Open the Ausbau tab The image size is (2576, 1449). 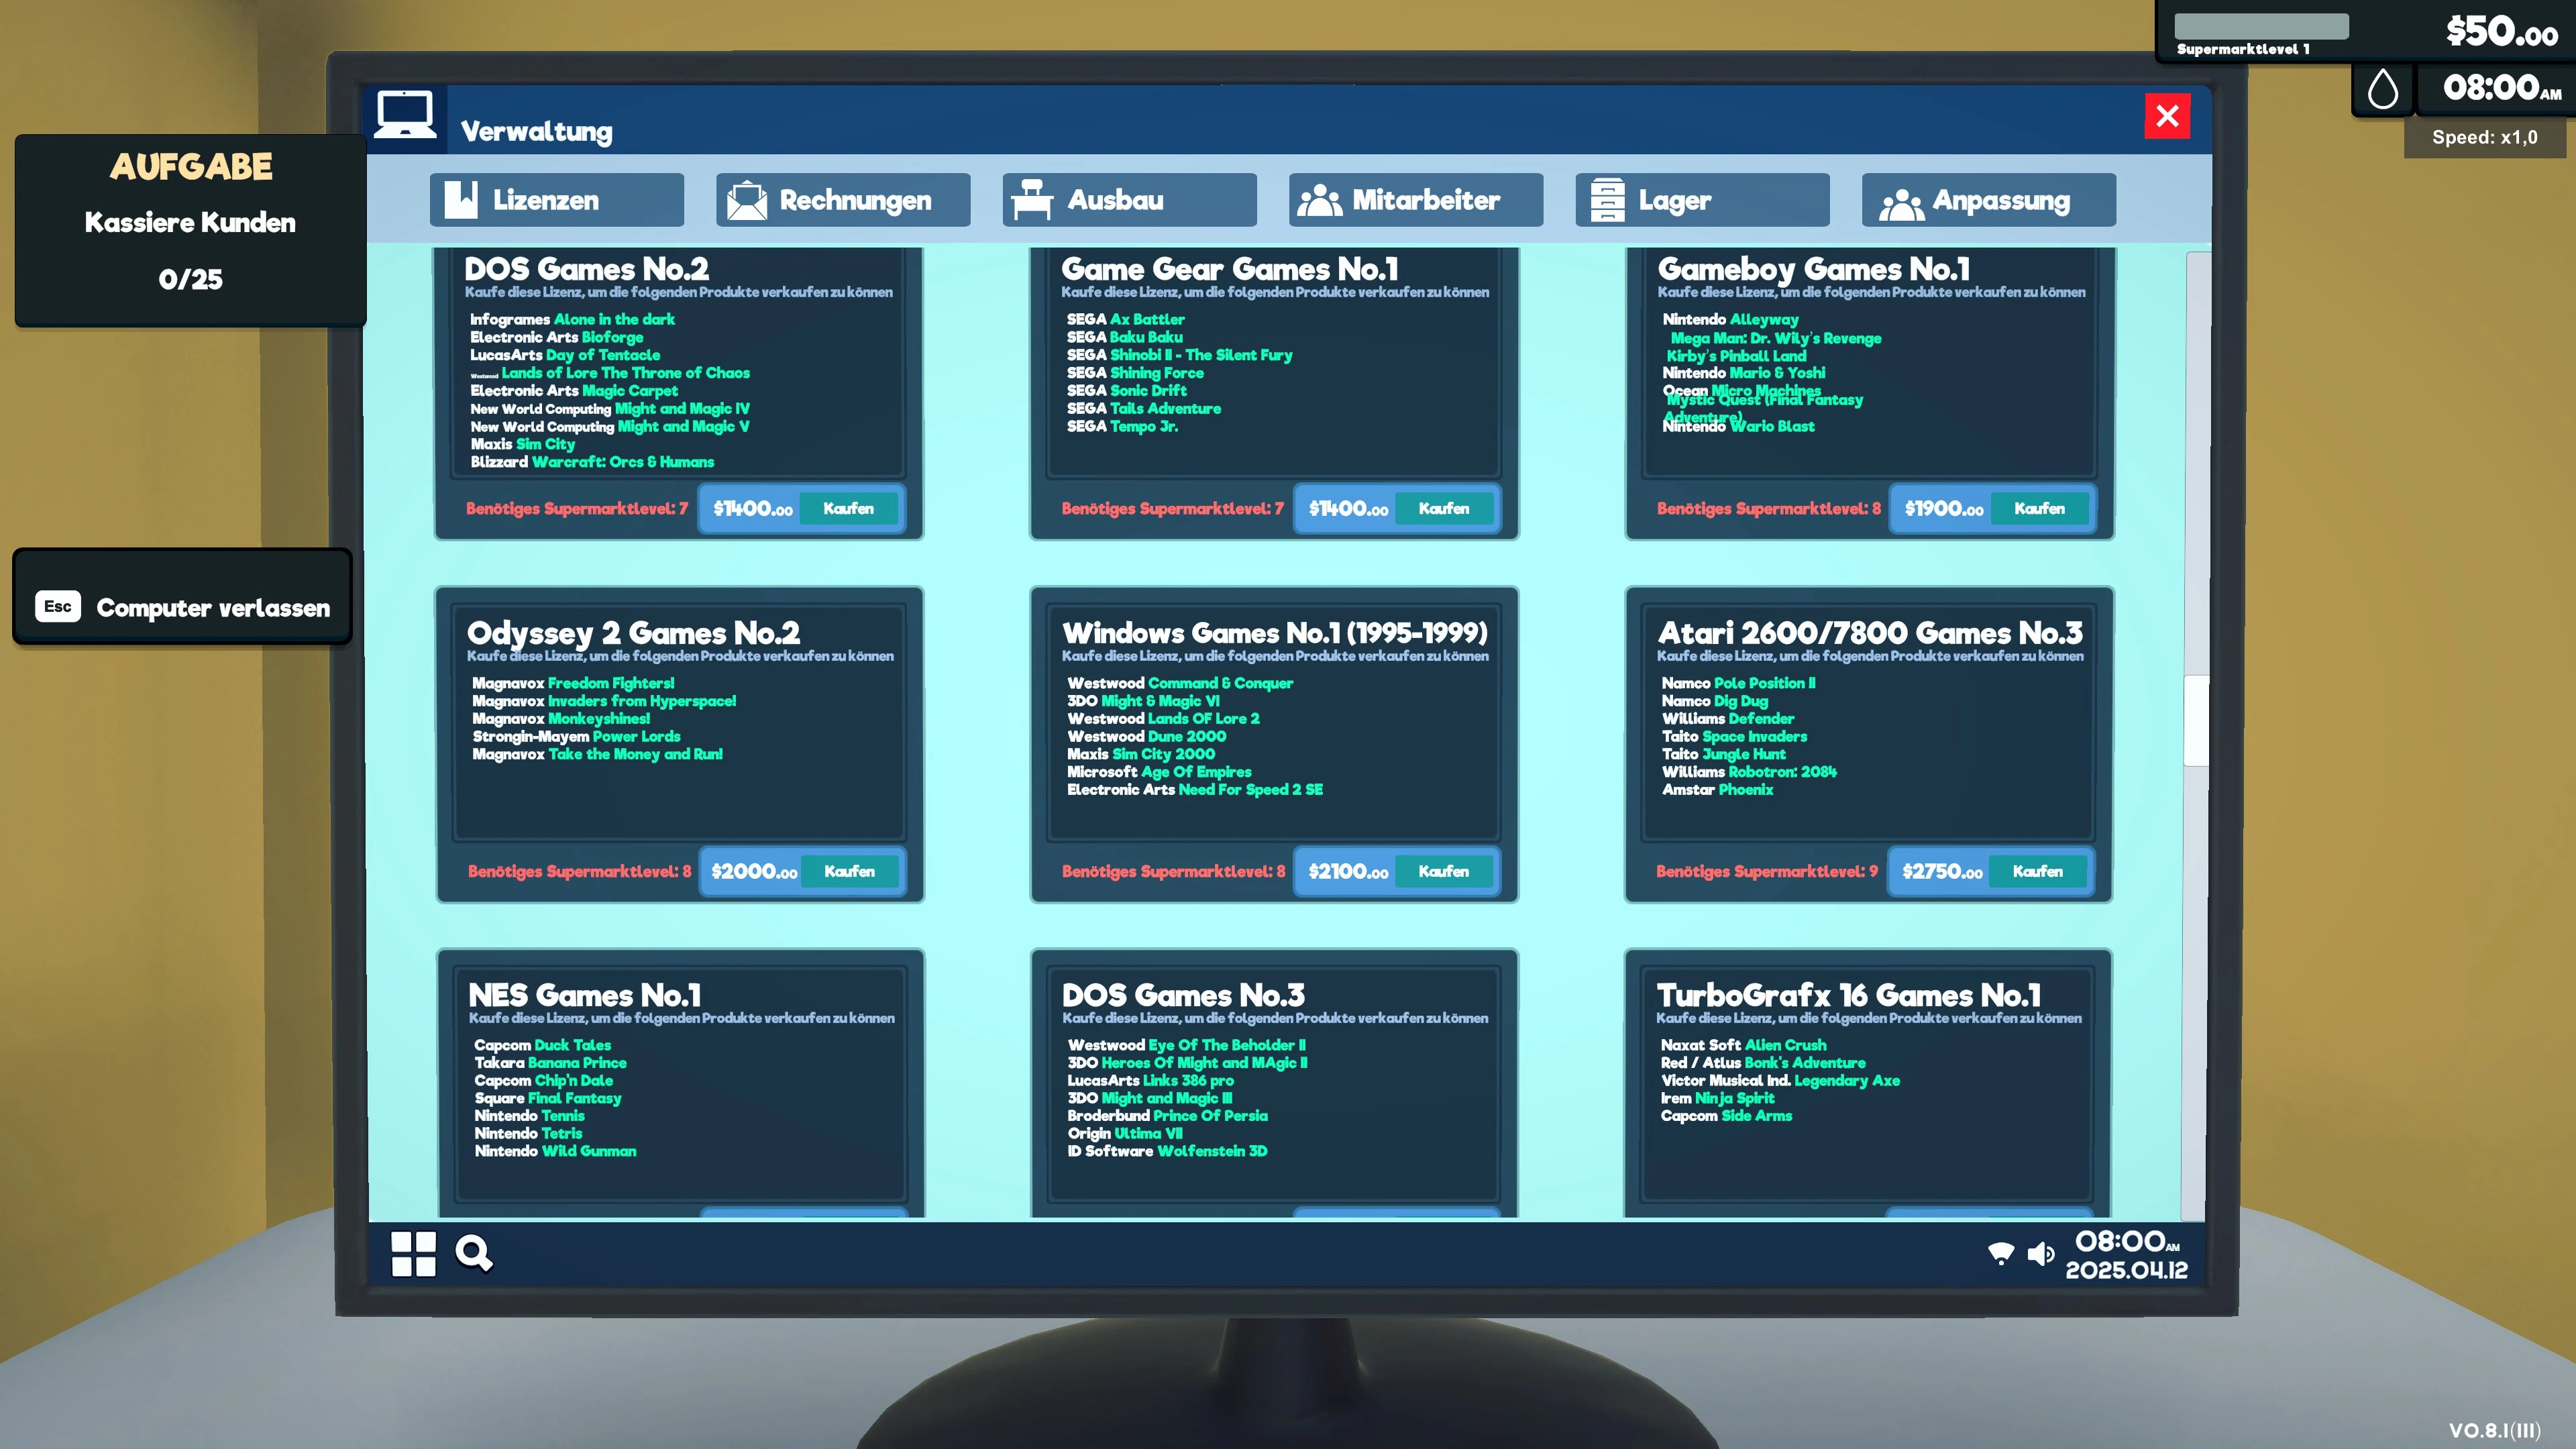[1130, 200]
